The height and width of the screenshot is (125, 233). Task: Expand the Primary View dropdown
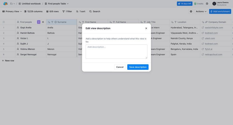tap(12, 11)
